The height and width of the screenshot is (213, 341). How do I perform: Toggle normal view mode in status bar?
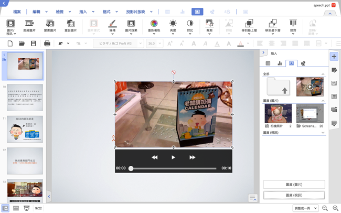(5, 208)
